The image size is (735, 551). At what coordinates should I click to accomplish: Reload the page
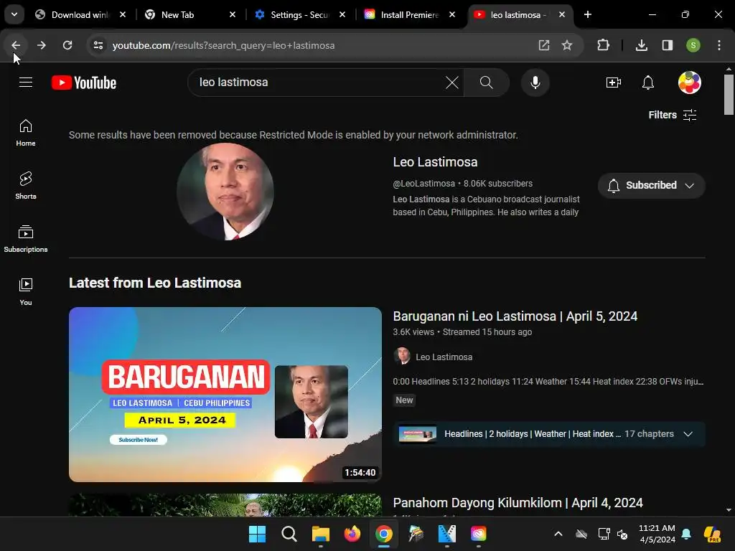[67, 45]
